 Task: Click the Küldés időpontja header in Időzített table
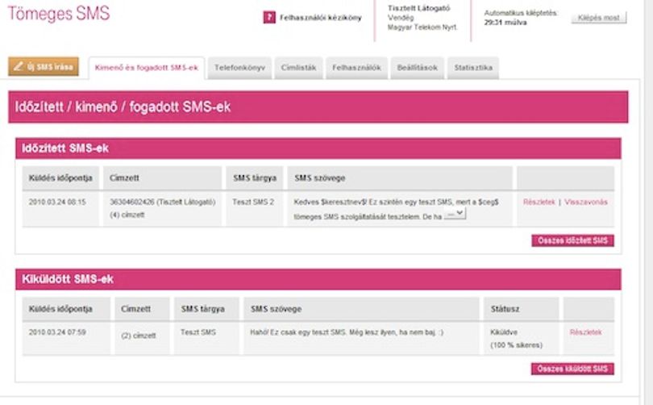(x=60, y=178)
